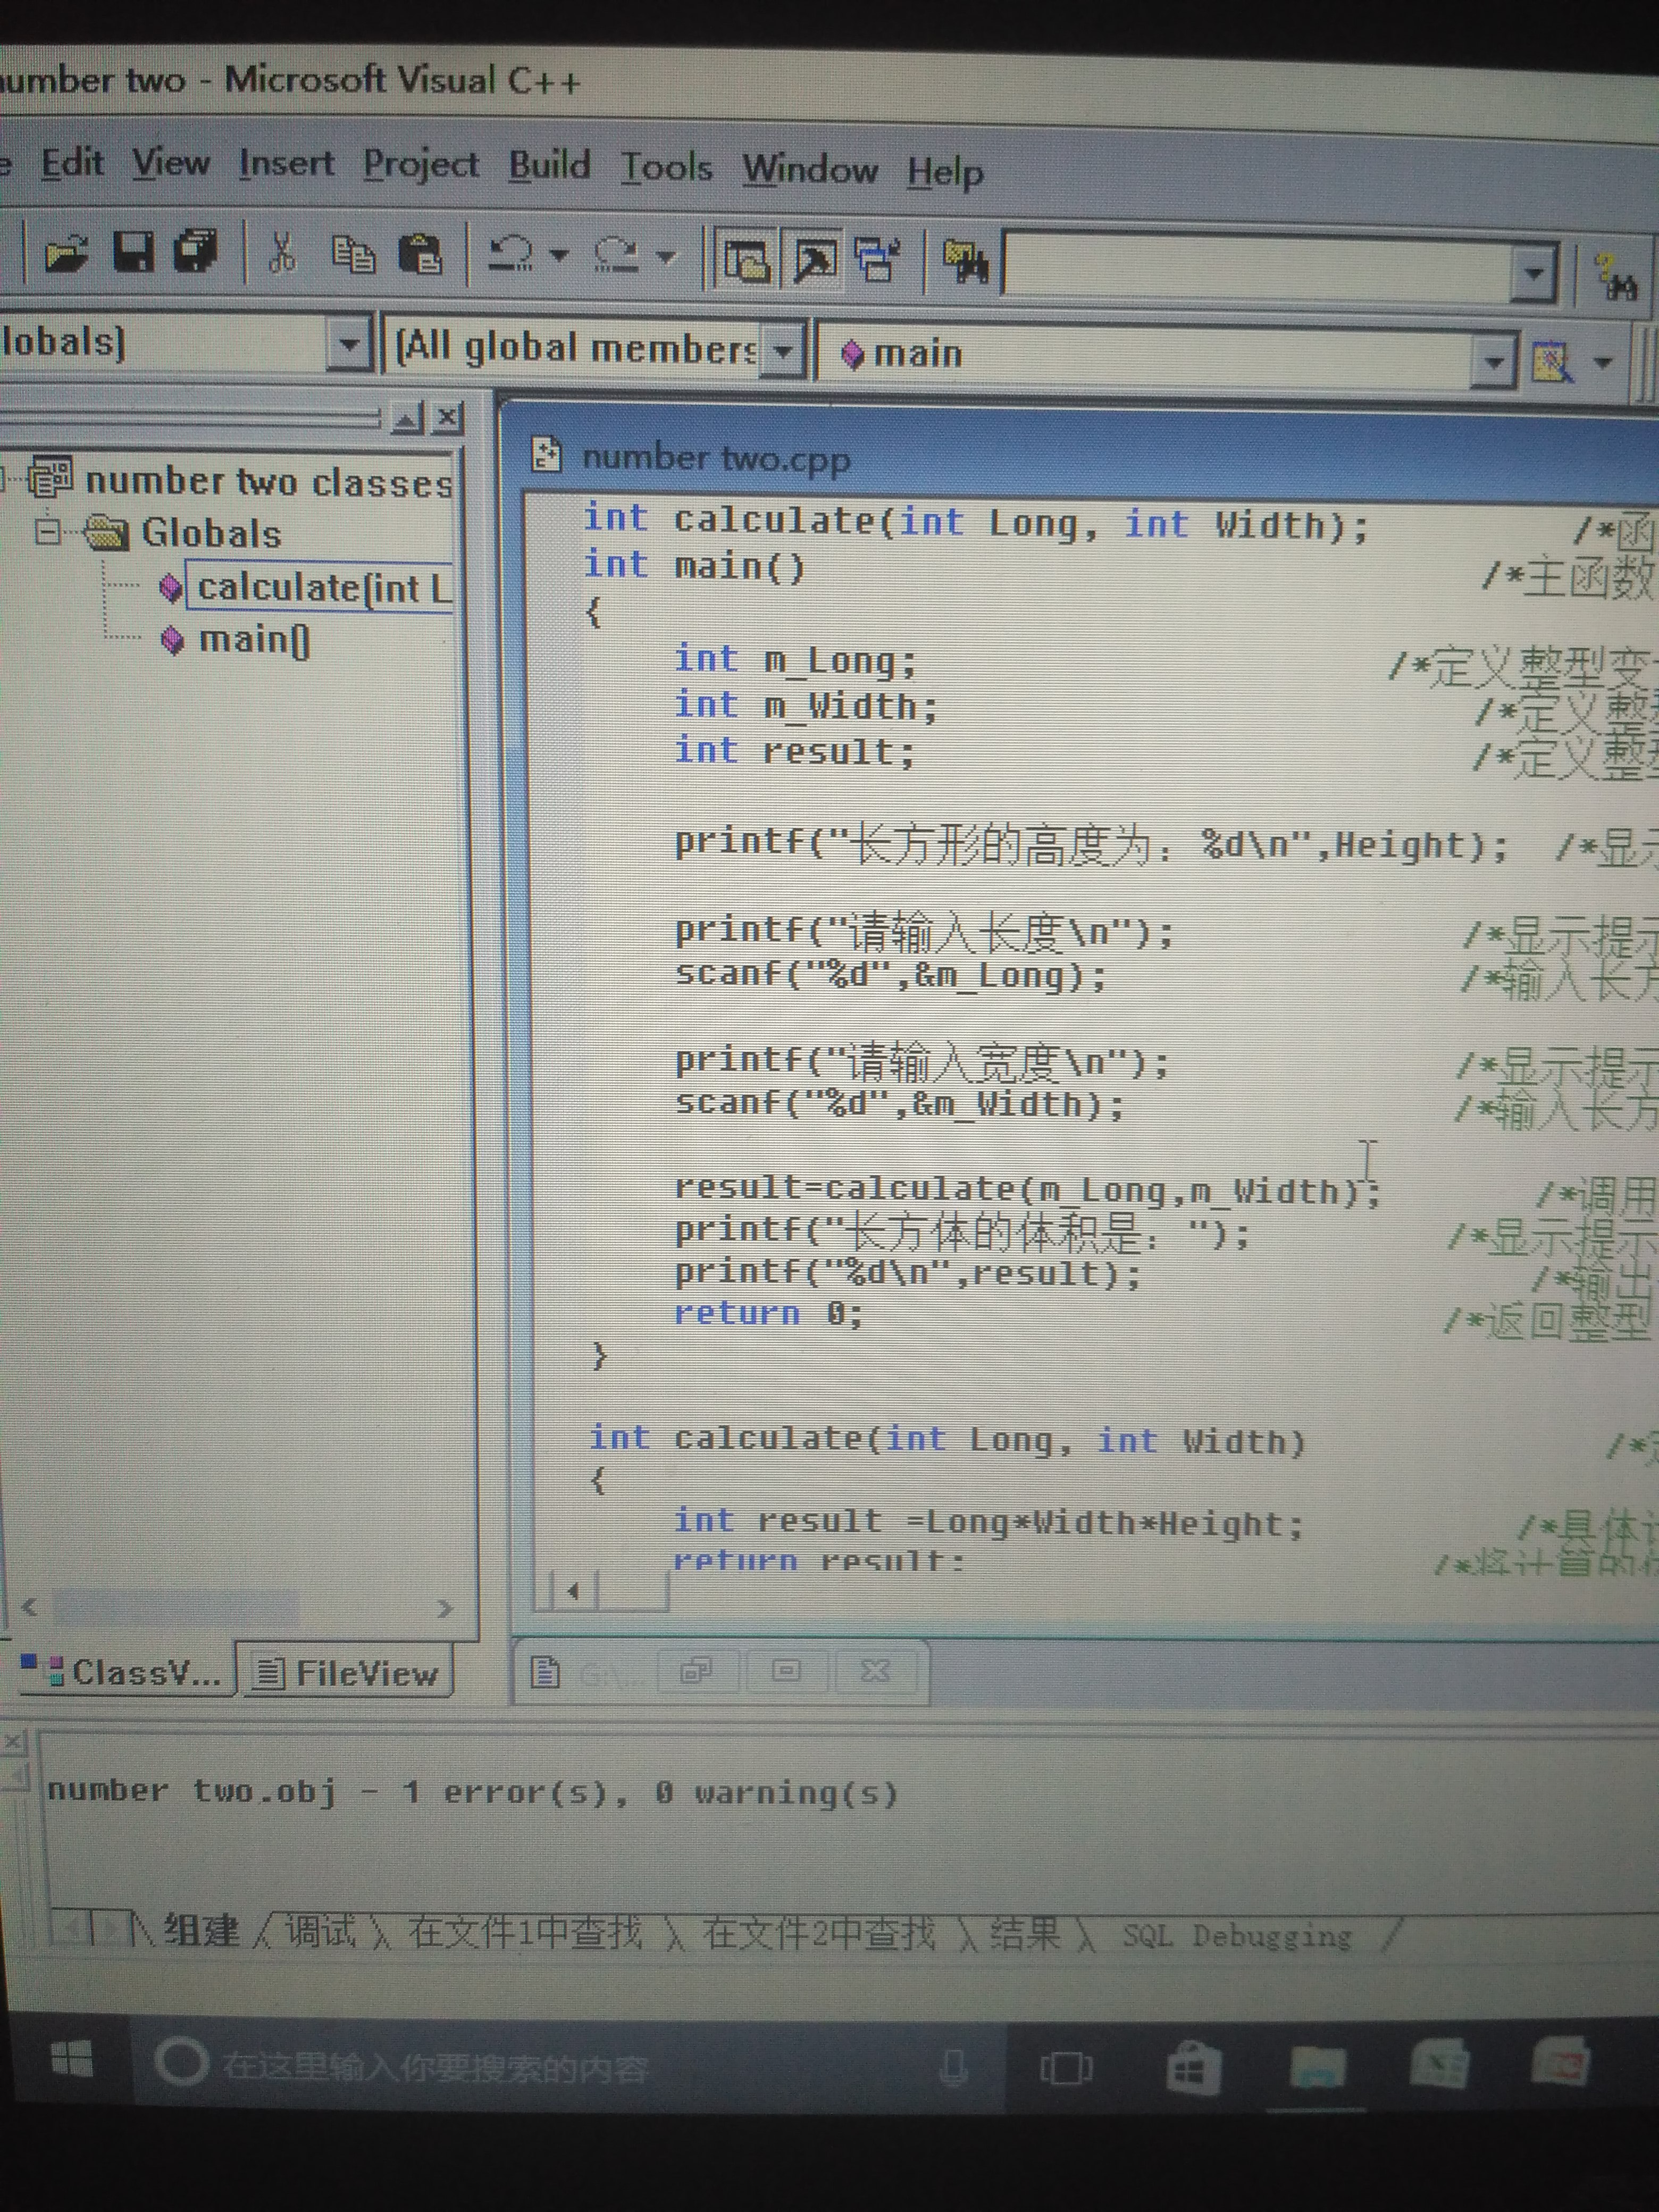Restore the minimized document window
This screenshot has width=1659, height=2212.
[x=696, y=1669]
